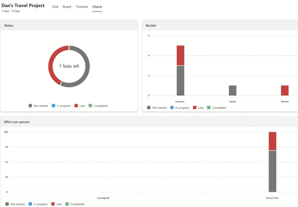Open the Board view tab
This screenshot has height=207, width=298.
point(67,7)
